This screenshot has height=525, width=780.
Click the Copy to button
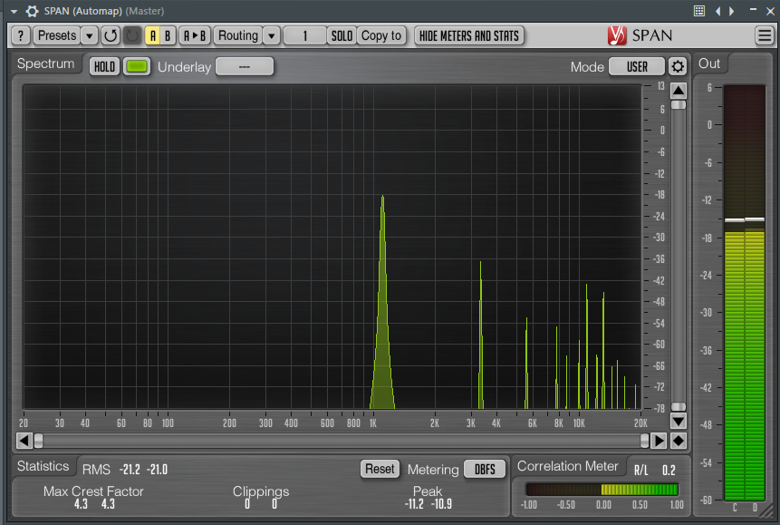[381, 36]
